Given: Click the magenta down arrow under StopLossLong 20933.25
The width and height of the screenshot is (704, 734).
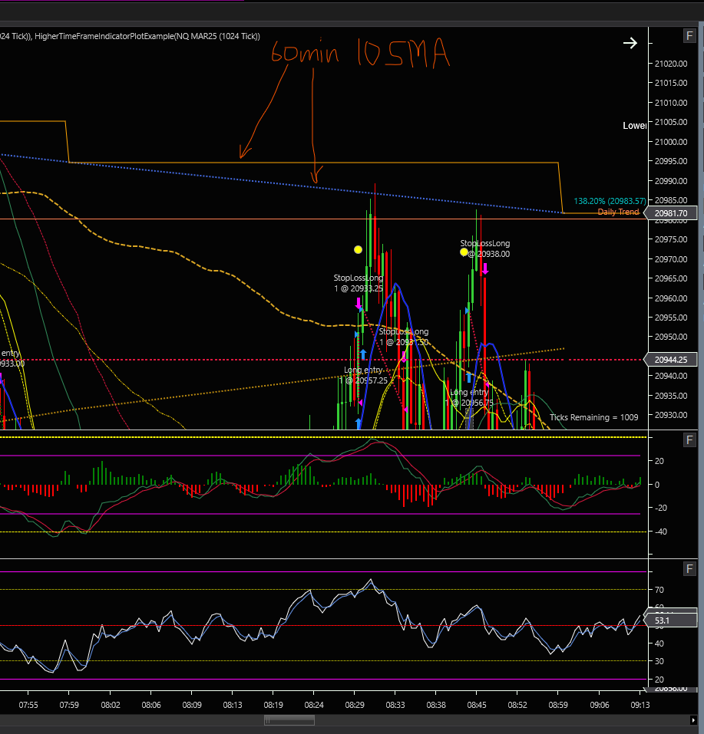Looking at the screenshot, I should click(359, 303).
